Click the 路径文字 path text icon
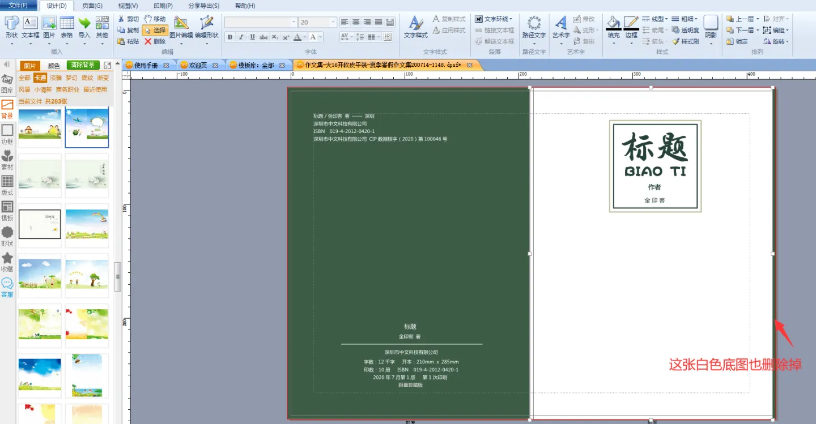This screenshot has width=816, height=424. point(534,23)
